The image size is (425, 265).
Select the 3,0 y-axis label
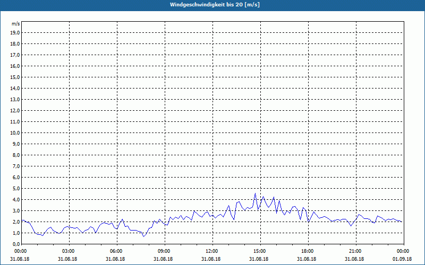pos(16,210)
